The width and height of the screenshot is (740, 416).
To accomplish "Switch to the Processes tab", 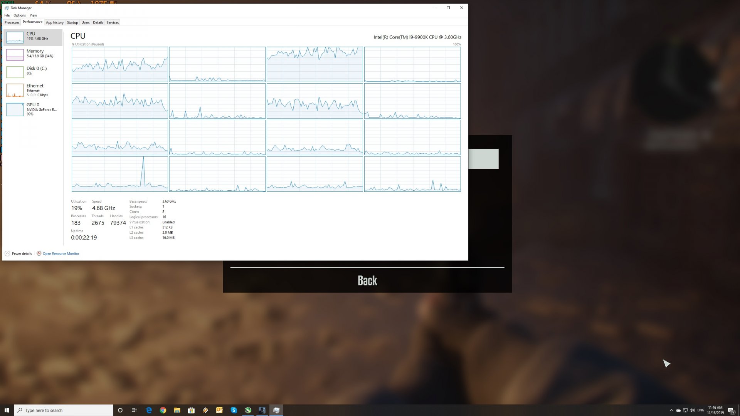I will (12, 22).
